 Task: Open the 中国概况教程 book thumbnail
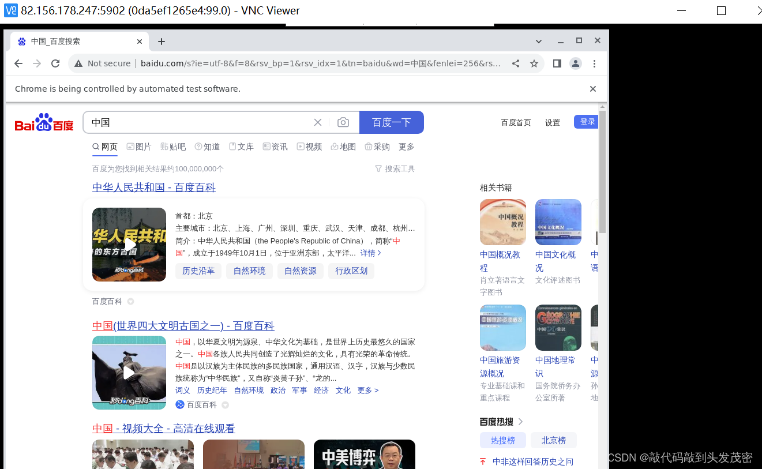pos(502,222)
